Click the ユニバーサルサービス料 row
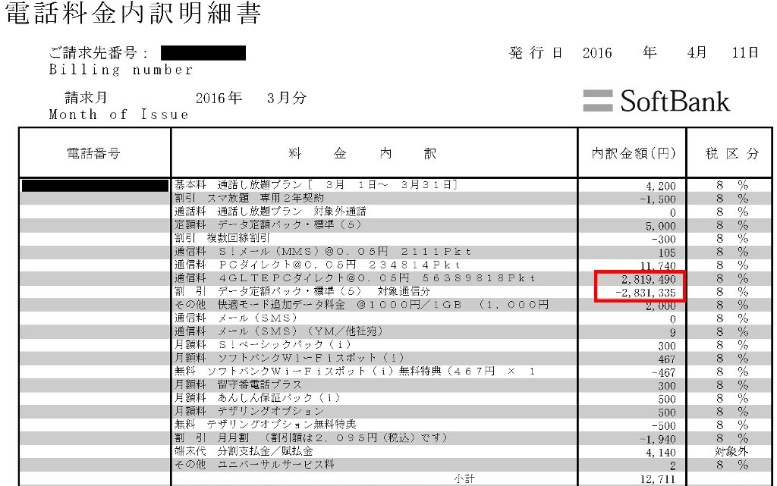The height and width of the screenshot is (486, 777). point(254,466)
